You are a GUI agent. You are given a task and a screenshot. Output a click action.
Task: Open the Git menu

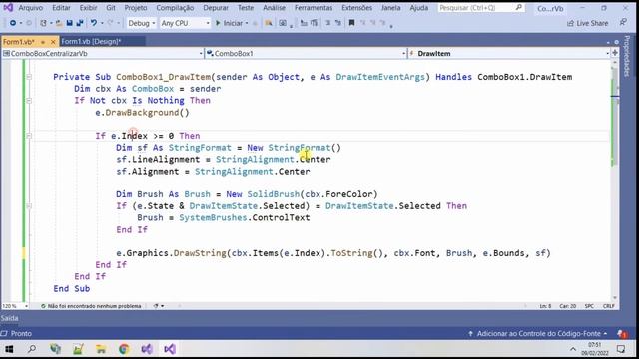(111, 8)
